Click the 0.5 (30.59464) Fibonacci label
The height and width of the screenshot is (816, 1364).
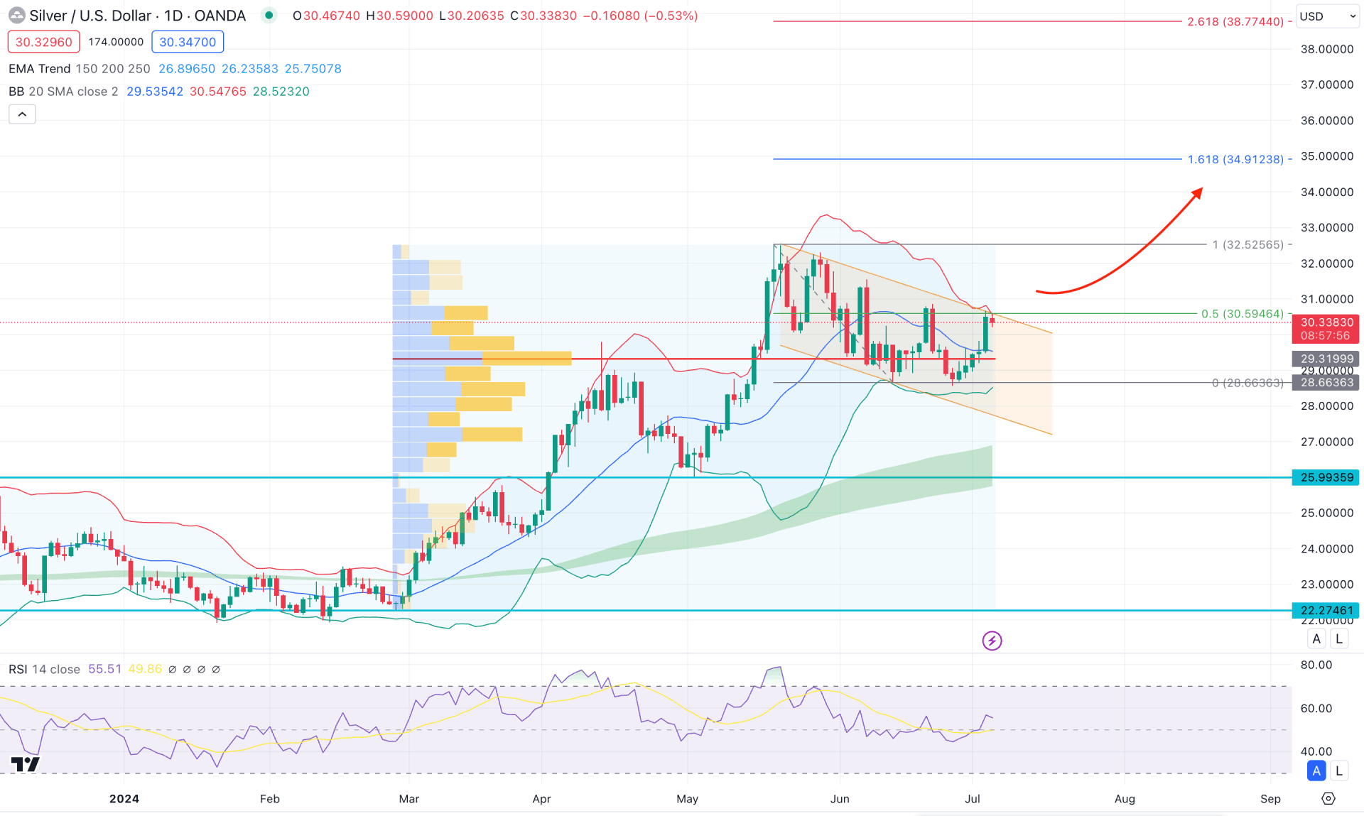pyautogui.click(x=1242, y=314)
